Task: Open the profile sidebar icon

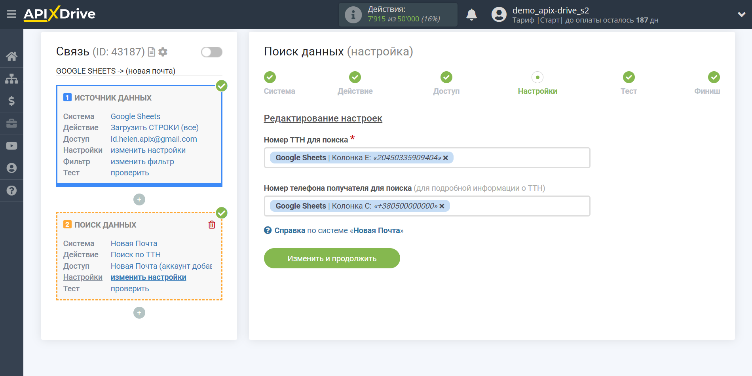Action: 11,168
